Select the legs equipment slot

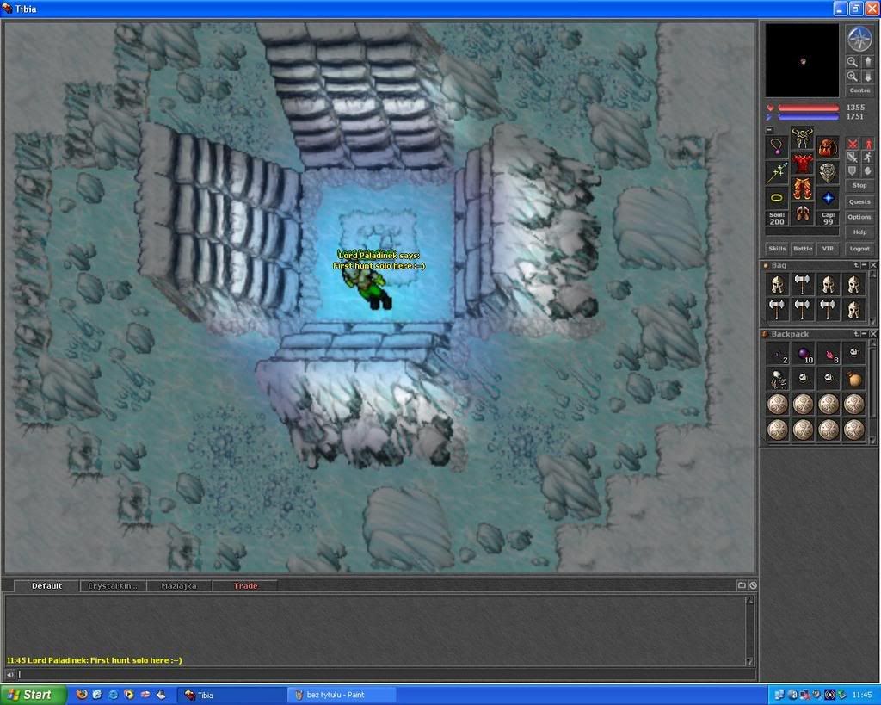[803, 189]
